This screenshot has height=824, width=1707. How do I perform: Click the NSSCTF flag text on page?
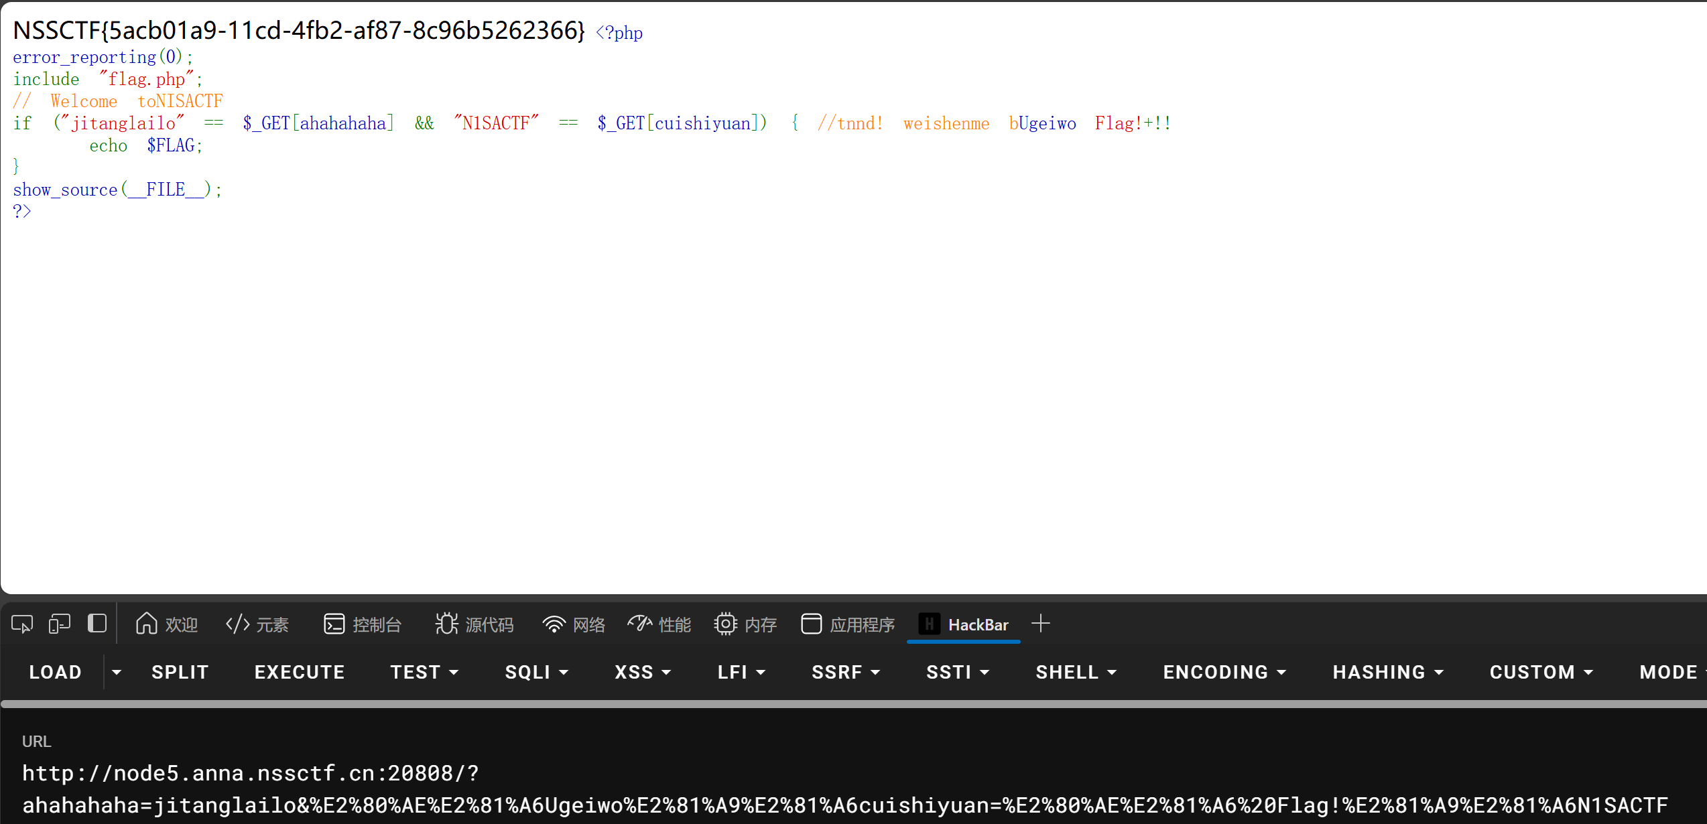pyautogui.click(x=299, y=30)
